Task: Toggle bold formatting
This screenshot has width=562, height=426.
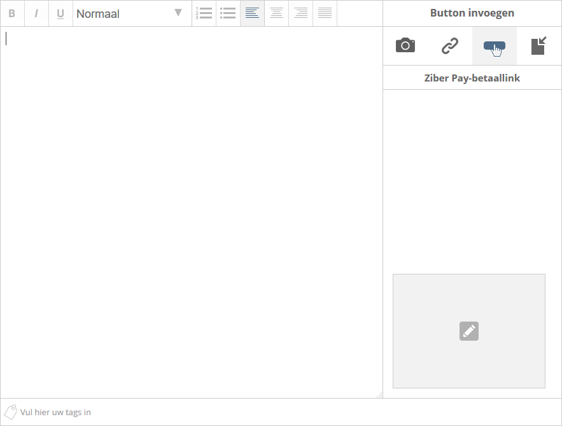Action: (x=12, y=13)
